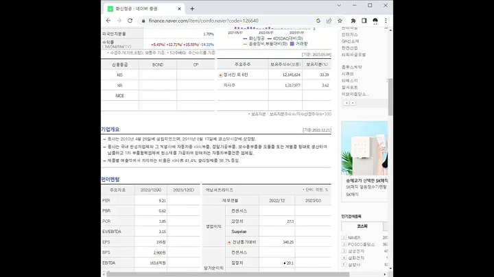
Task: Click the PCR value 3.85
Action: tap(162, 221)
